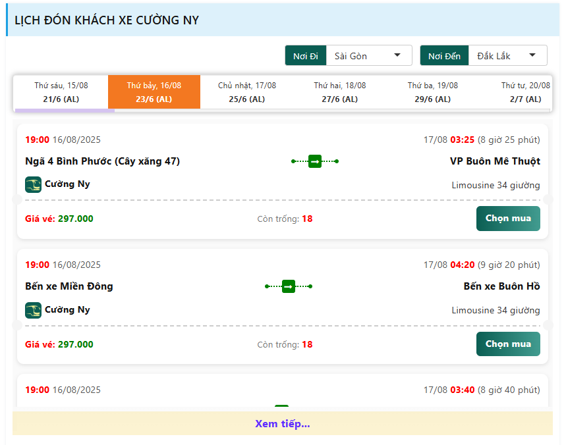
Task: Click arrival time 03:25 text
Action: [462, 140]
